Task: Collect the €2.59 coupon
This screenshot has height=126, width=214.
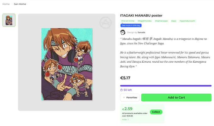Action: point(156,112)
